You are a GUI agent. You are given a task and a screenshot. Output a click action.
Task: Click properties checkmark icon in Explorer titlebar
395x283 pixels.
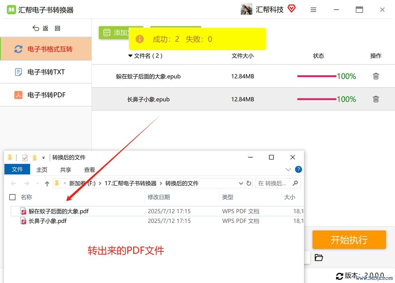25,157
